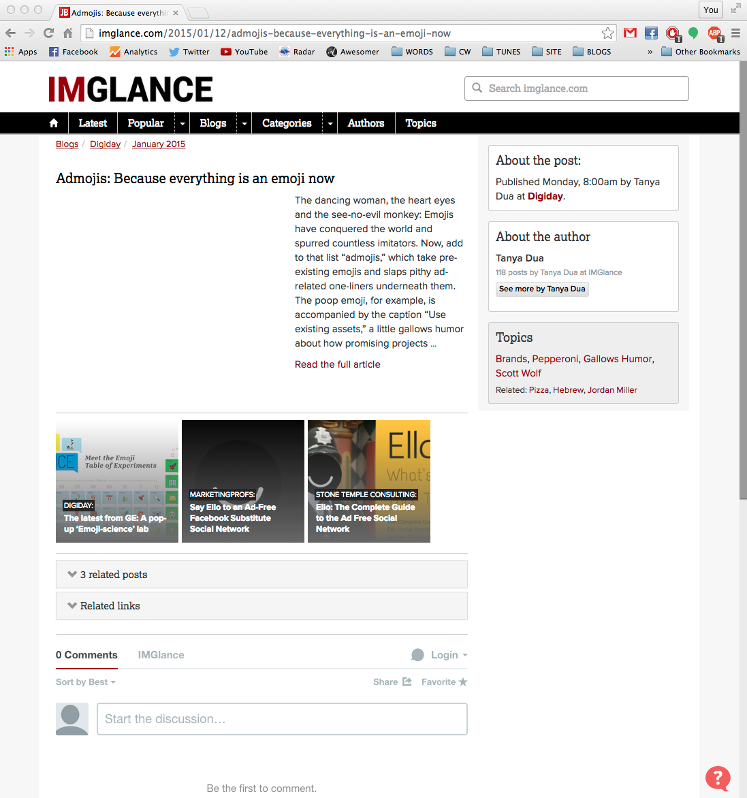Open the BLOGS bookmark folder

click(x=592, y=52)
